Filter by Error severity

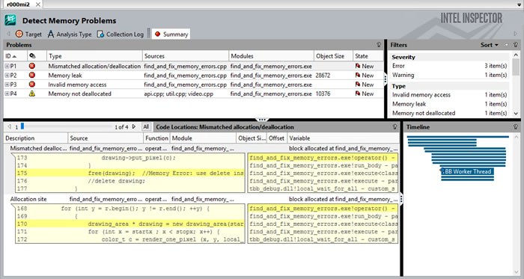(449, 66)
